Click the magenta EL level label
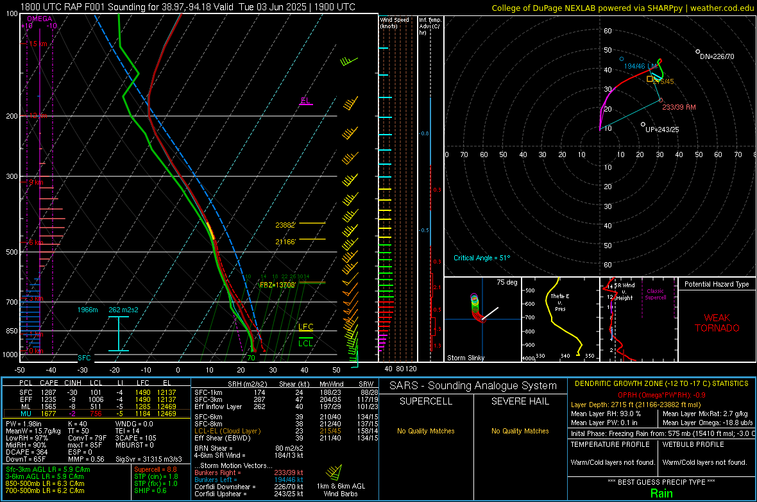757x502 pixels. [305, 101]
